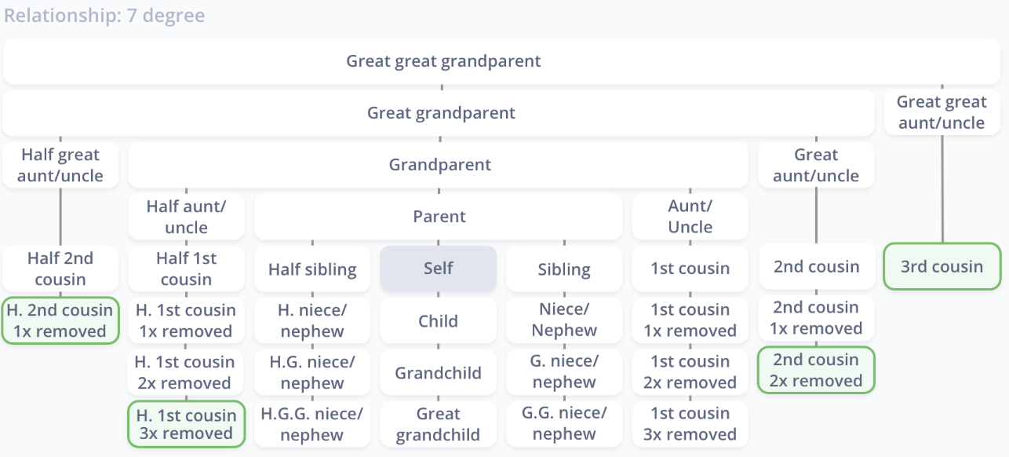Viewport: 1009px width, 457px height.
Task: Select the G.G. niece/nephew box
Action: pyautogui.click(x=564, y=424)
